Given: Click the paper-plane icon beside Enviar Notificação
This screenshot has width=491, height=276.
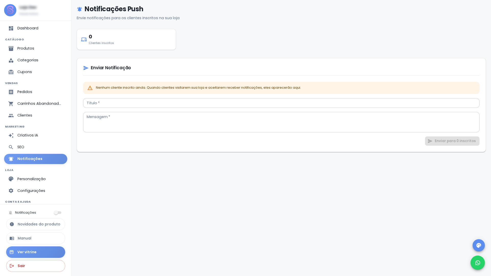Looking at the screenshot, I should coord(86,68).
